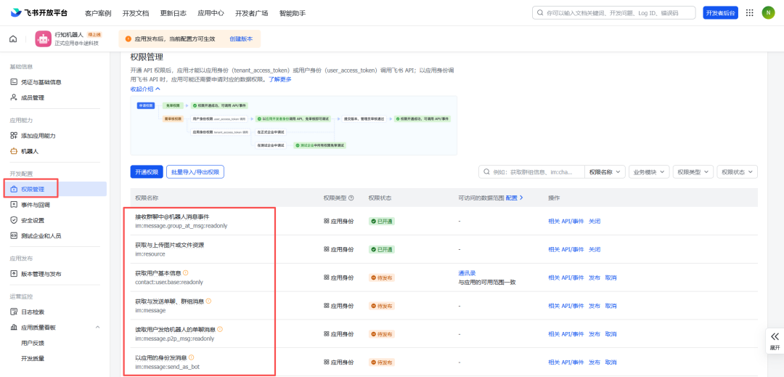The image size is (784, 377).
Task: Click the warning icon beside 获取与发送单聊、群组消息
Action: pos(208,301)
